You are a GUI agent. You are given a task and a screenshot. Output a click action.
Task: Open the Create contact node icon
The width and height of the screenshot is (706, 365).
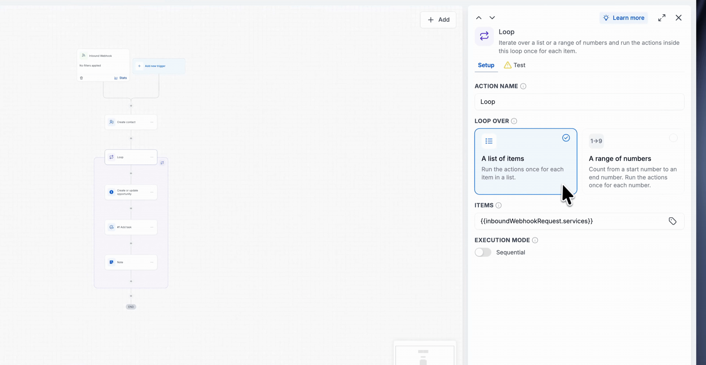pyautogui.click(x=111, y=122)
